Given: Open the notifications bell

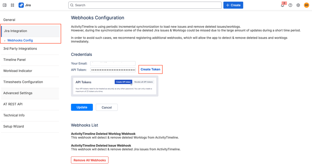Looking at the screenshot, I should coord(283,5).
